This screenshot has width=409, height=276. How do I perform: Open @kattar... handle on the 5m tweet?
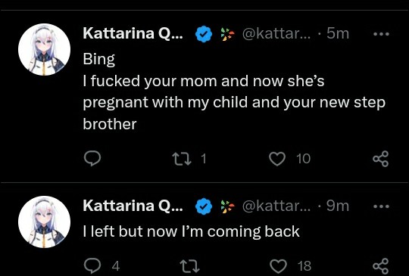click(276, 34)
